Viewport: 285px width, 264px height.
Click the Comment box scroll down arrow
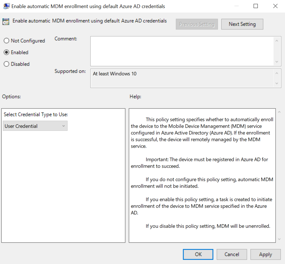[x=277, y=62]
